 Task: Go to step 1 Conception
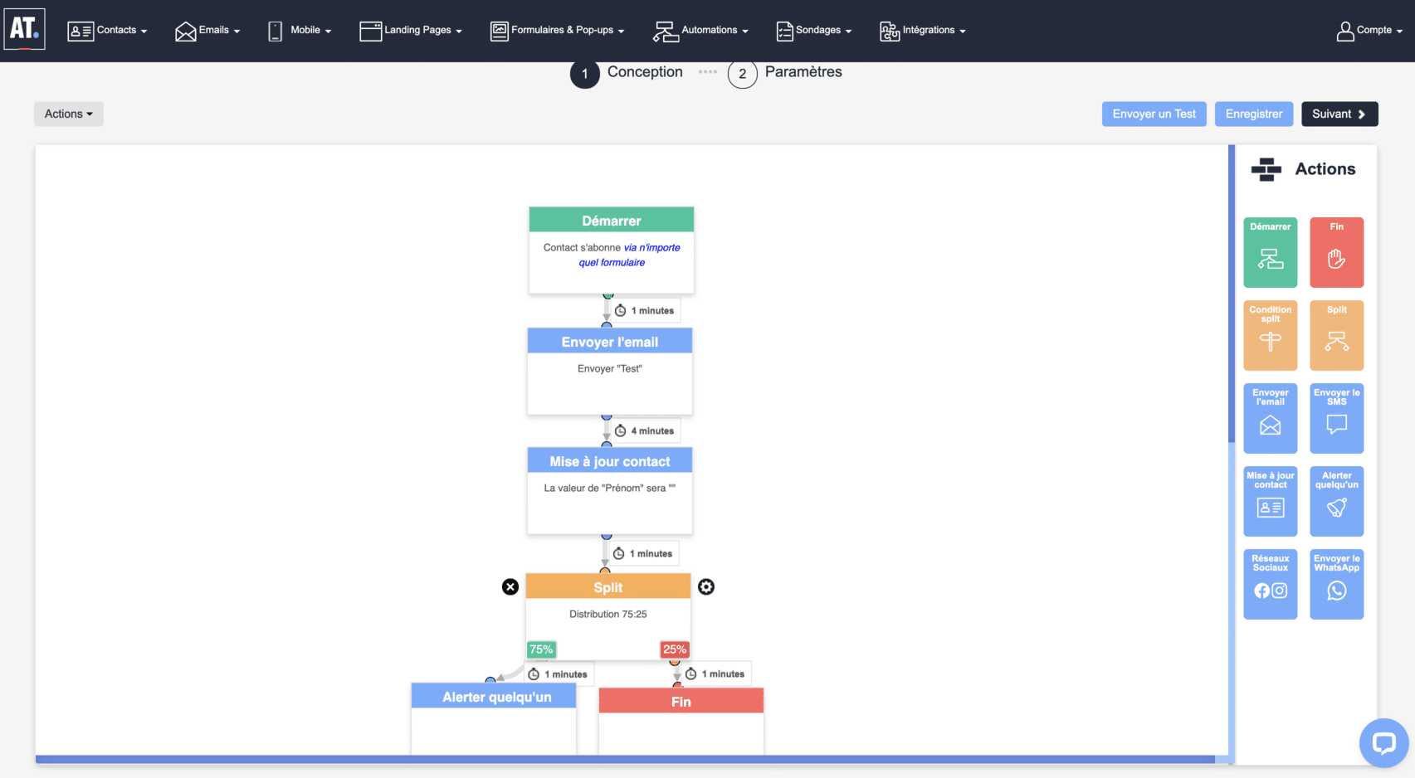tap(627, 73)
